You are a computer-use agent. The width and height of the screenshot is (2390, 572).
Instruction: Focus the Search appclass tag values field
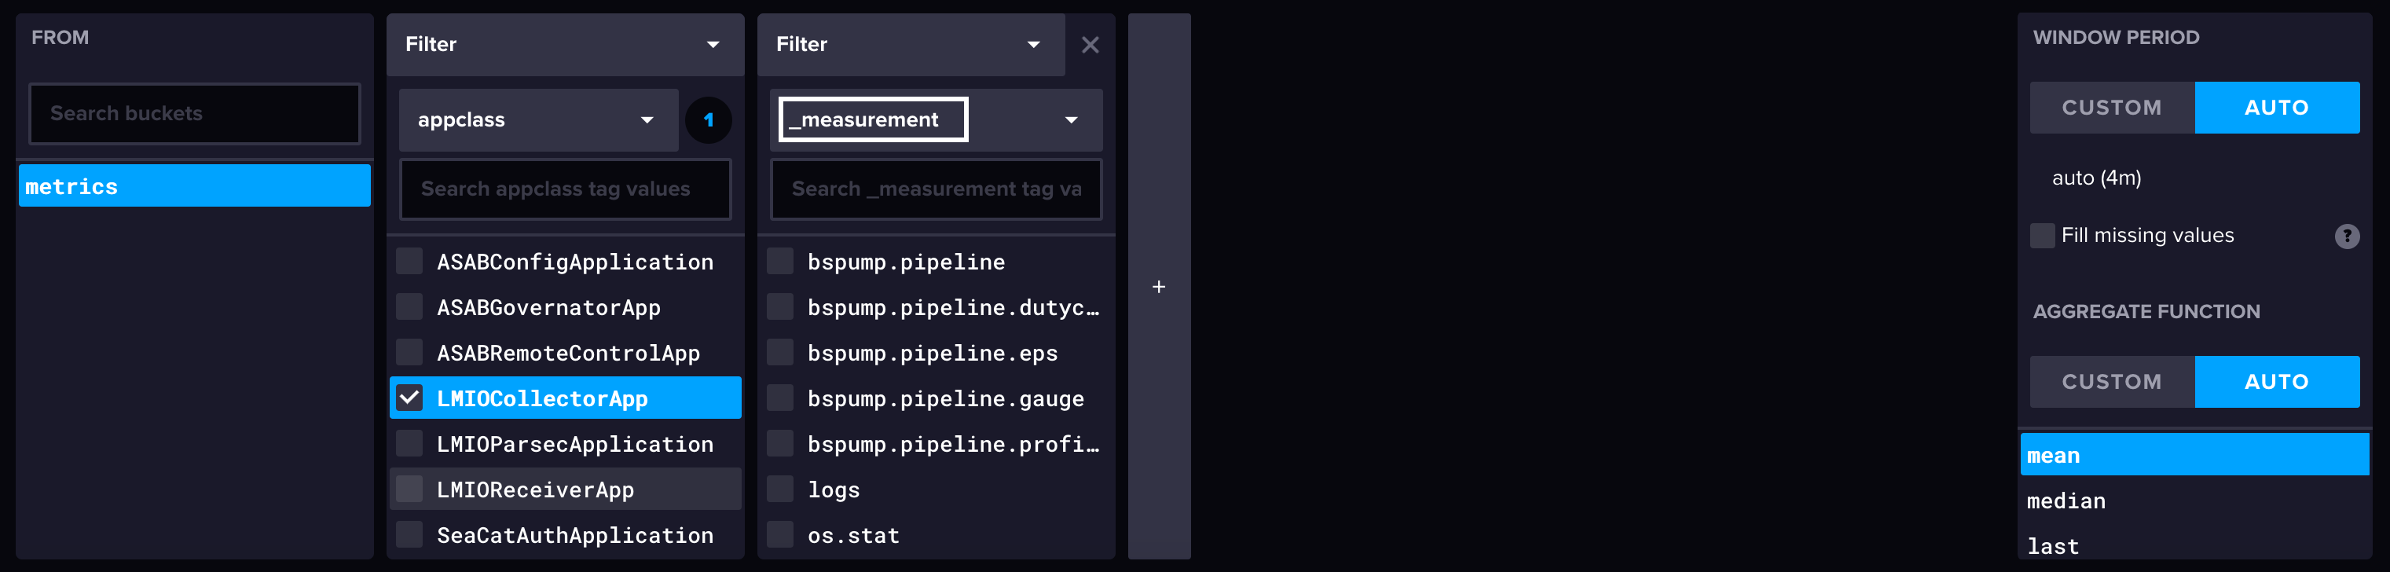click(564, 189)
